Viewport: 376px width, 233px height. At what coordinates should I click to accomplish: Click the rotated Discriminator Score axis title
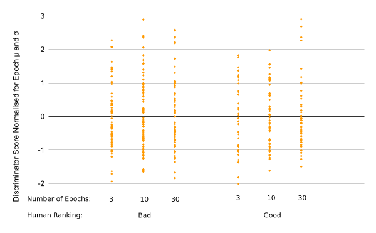point(16,116)
